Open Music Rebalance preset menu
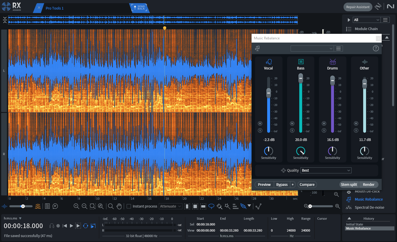This screenshot has height=242, width=397. [339, 49]
